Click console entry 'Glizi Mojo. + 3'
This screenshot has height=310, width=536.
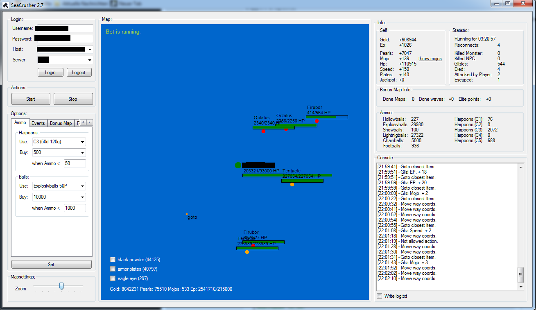403,262
